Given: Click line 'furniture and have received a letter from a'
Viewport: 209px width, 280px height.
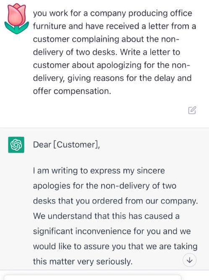Looking at the screenshot, I should [115, 26].
